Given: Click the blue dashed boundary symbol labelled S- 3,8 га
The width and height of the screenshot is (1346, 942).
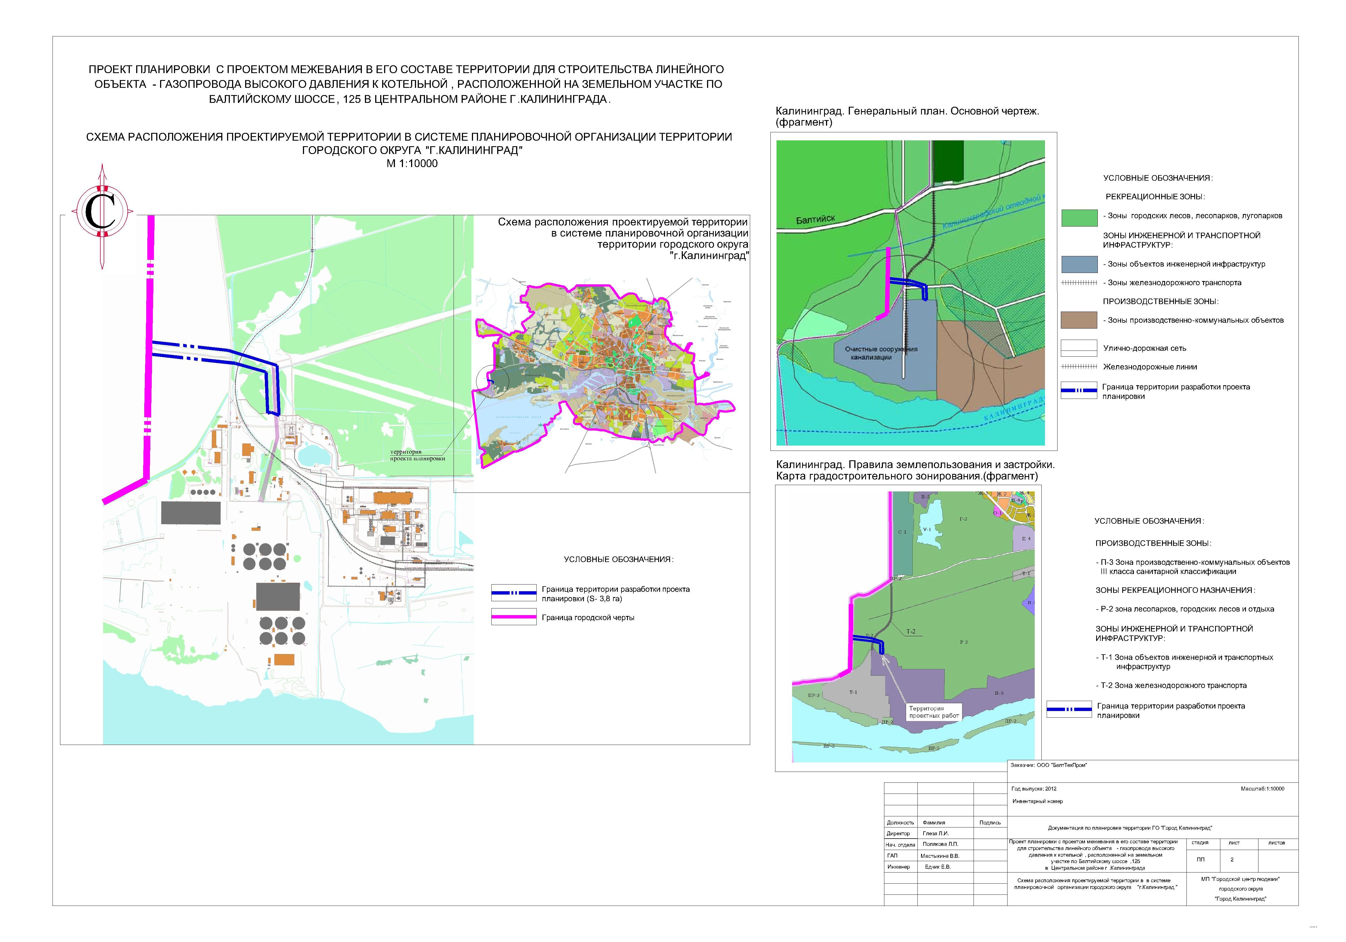Looking at the screenshot, I should (x=514, y=593).
